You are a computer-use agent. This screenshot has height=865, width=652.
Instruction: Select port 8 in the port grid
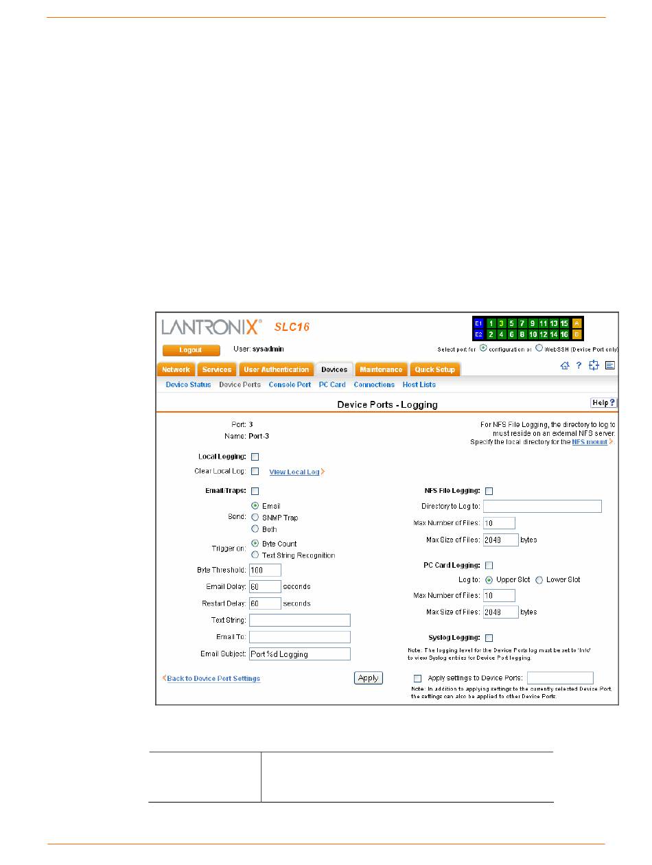pos(522,334)
